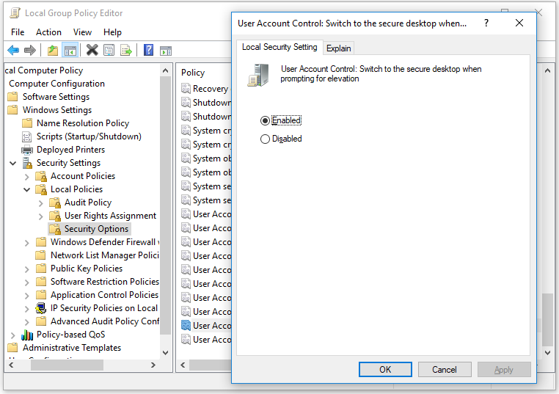This screenshot has height=394, width=559.
Task: Click the Help question mark toolbar icon
Action: pyautogui.click(x=149, y=51)
